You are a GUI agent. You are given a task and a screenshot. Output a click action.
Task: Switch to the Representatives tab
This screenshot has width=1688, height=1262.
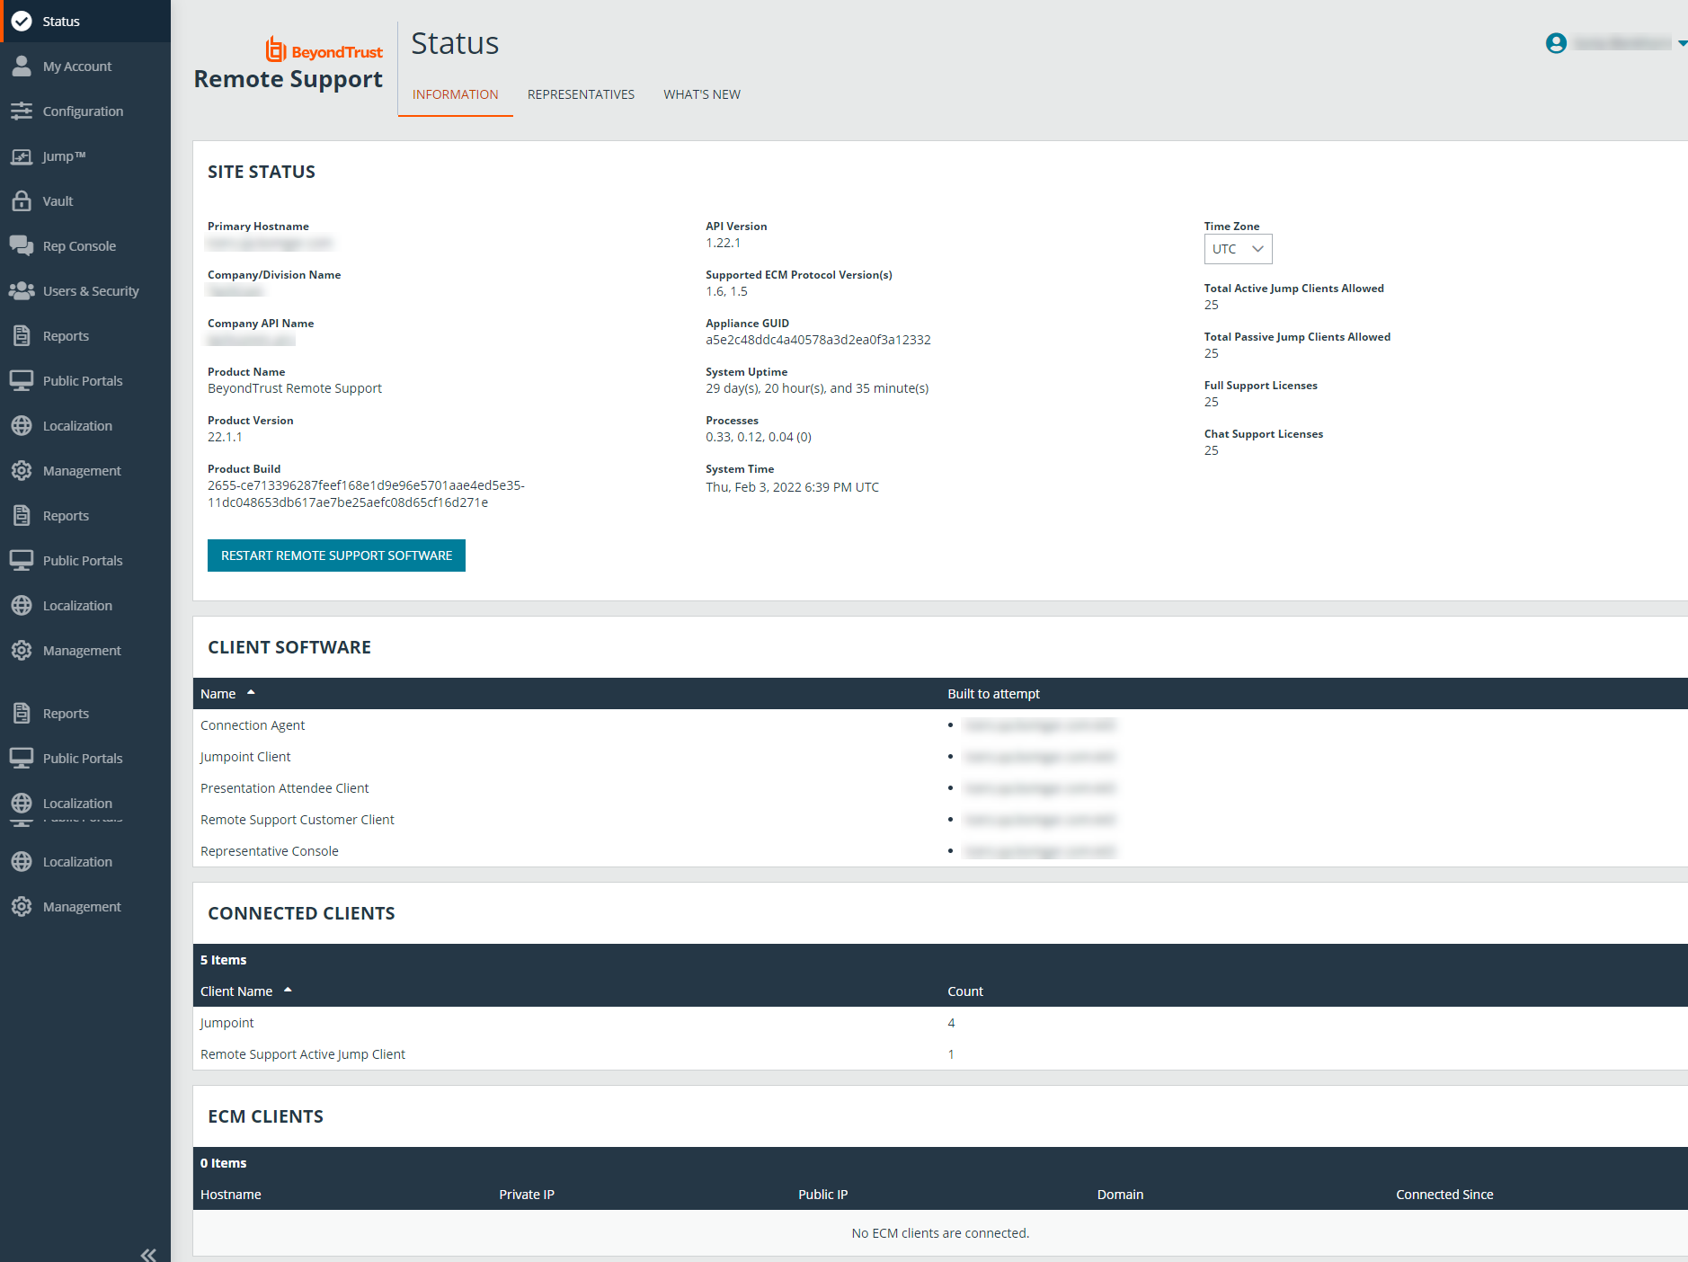coord(581,94)
